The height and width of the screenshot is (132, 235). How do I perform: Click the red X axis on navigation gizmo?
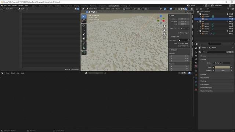pos(163,21)
